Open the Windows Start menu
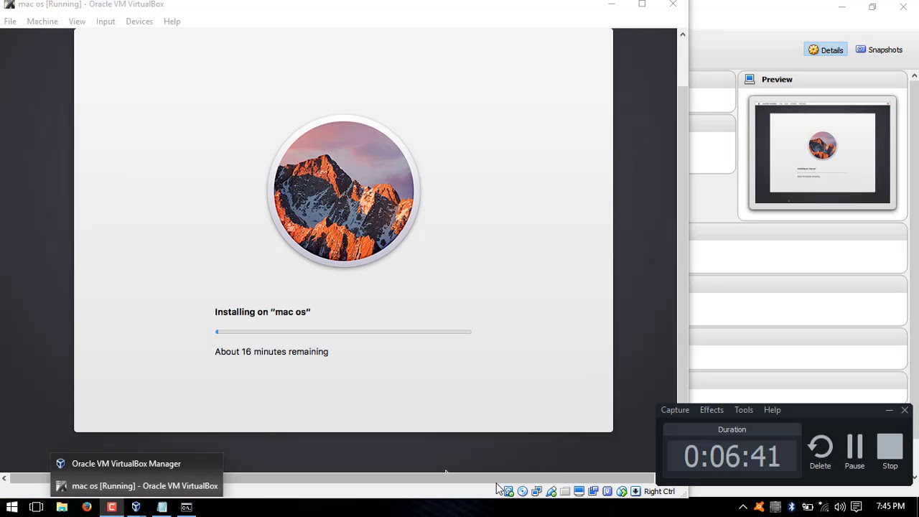Viewport: 919px width, 517px height. (11, 507)
